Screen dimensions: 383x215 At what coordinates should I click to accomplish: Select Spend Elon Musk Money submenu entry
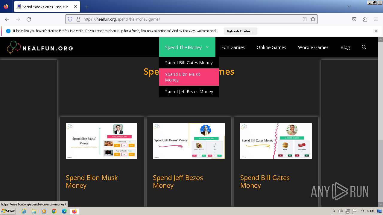189,77
